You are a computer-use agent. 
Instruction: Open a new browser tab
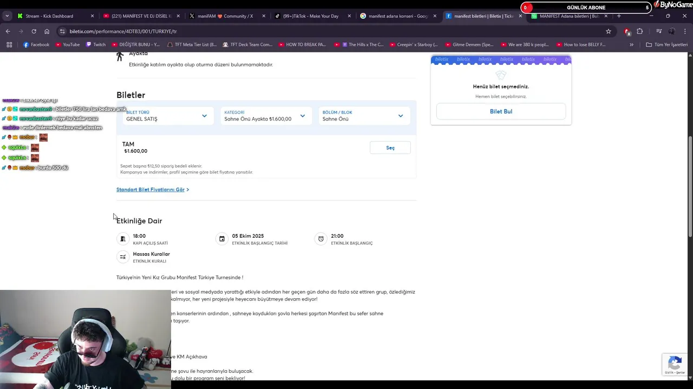[619, 16]
